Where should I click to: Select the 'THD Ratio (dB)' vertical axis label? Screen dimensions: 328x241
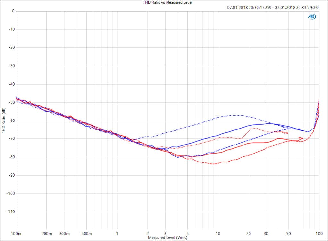pyautogui.click(x=4, y=120)
